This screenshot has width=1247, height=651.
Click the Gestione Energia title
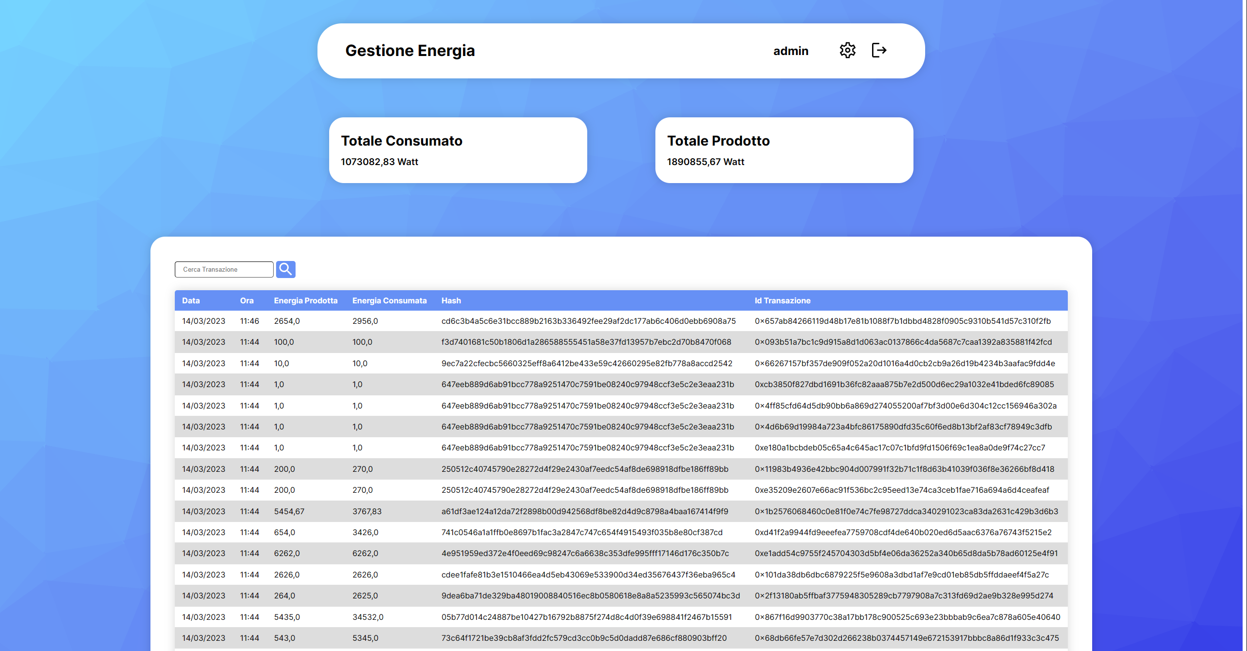pyautogui.click(x=409, y=51)
